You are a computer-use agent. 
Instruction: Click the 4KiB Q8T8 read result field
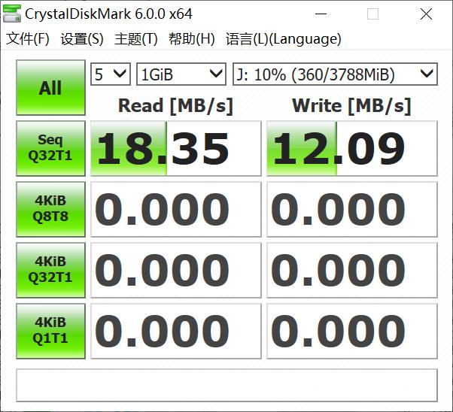click(176, 210)
